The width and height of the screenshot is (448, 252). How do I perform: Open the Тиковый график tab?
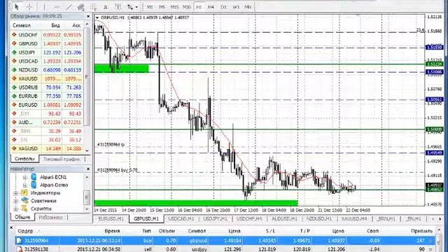pyautogui.click(x=62, y=159)
